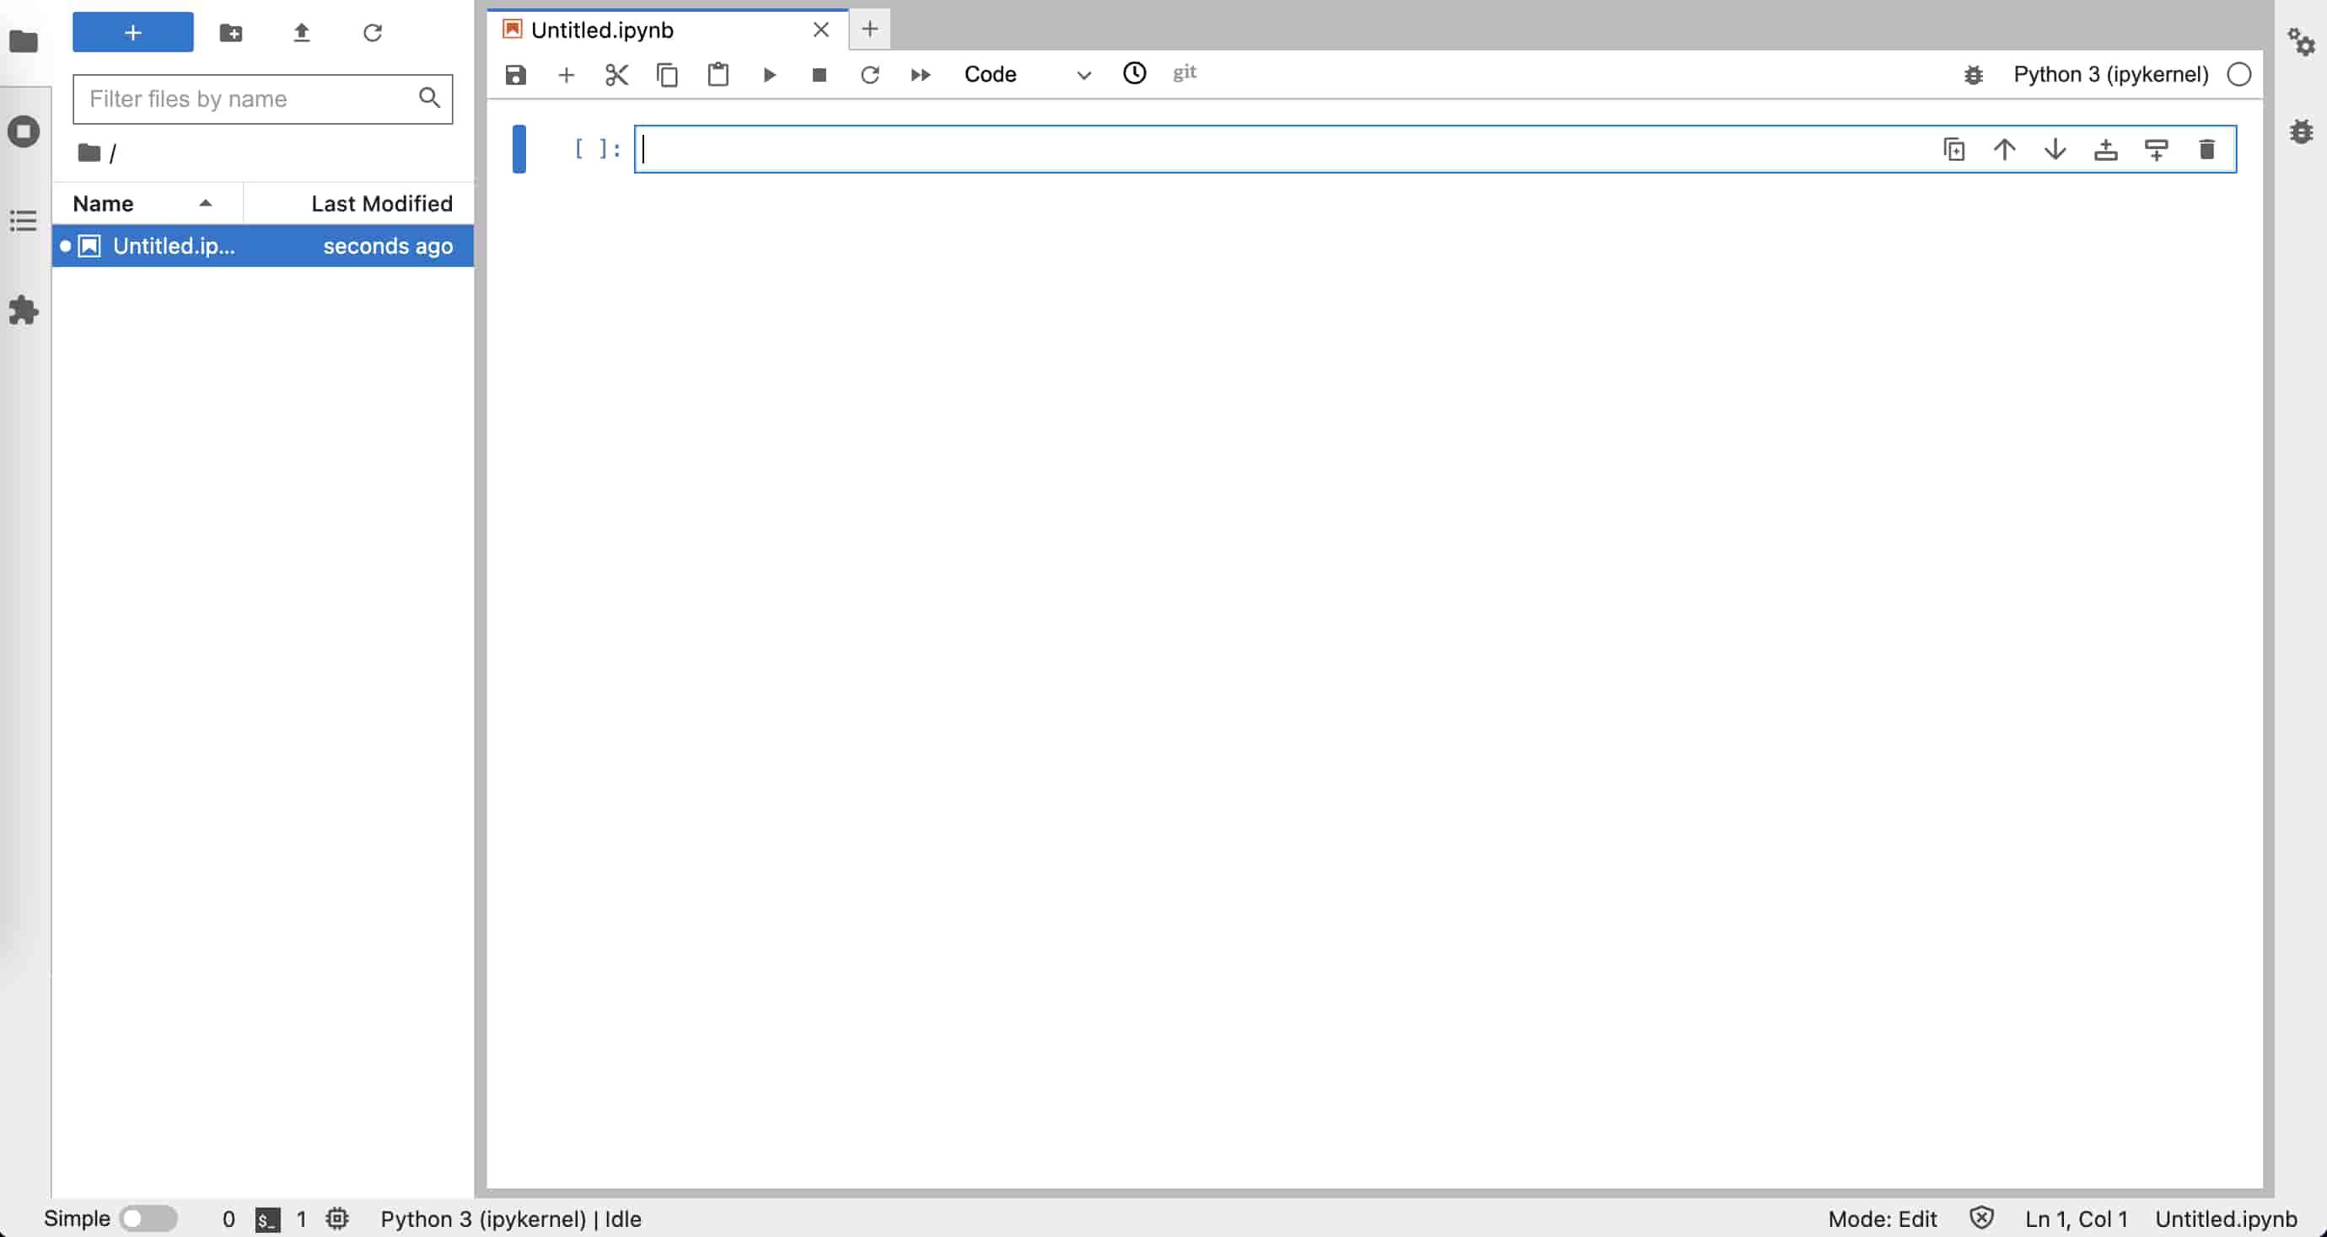Open a new launcher tab with plus
The height and width of the screenshot is (1237, 2327).
[869, 29]
